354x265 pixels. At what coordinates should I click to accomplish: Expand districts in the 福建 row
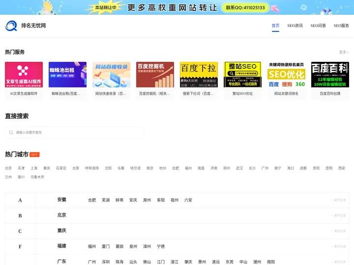coord(338,246)
